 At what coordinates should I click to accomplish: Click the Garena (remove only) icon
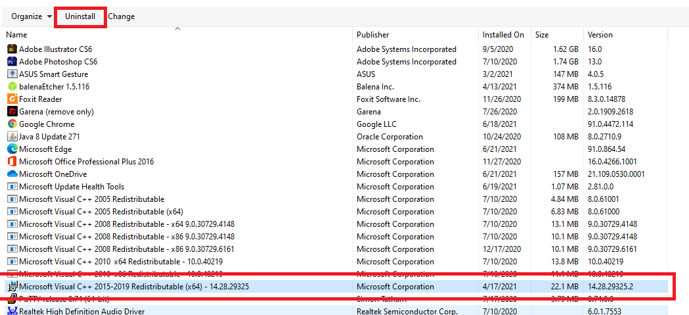point(12,112)
